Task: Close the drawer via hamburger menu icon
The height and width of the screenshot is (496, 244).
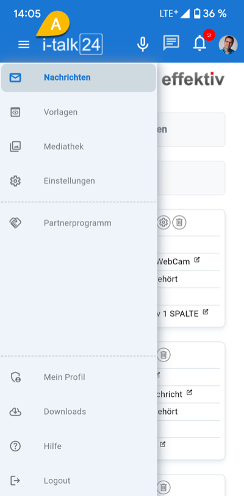Action: pyautogui.click(x=24, y=45)
